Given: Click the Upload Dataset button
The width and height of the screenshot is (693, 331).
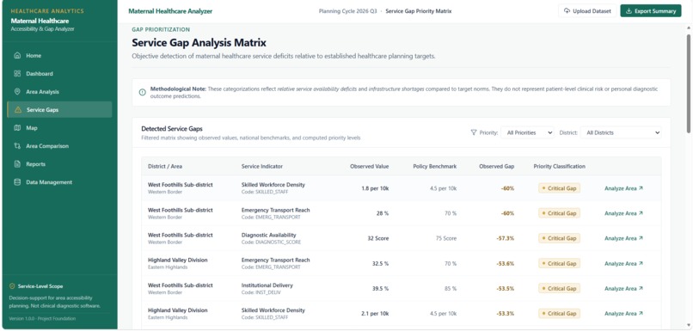Looking at the screenshot, I should pyautogui.click(x=587, y=11).
